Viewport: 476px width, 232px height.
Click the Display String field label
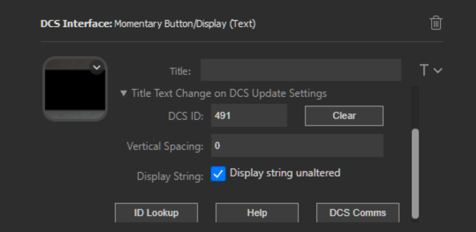(170, 177)
